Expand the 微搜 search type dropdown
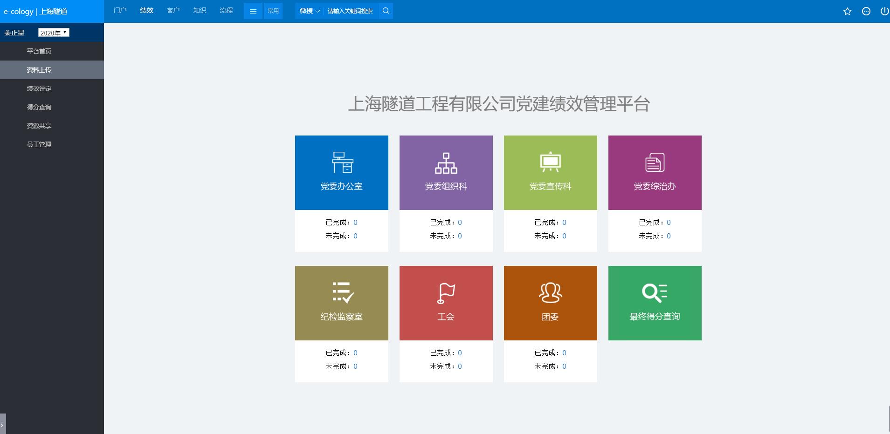This screenshot has height=434, width=890. (x=309, y=11)
